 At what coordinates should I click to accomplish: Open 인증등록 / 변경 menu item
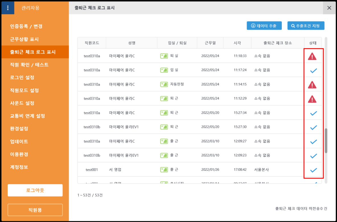26,26
